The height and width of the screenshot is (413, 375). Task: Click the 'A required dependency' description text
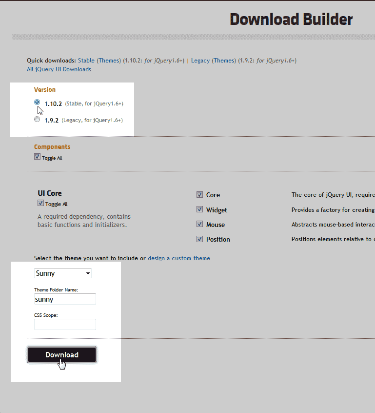(x=84, y=221)
